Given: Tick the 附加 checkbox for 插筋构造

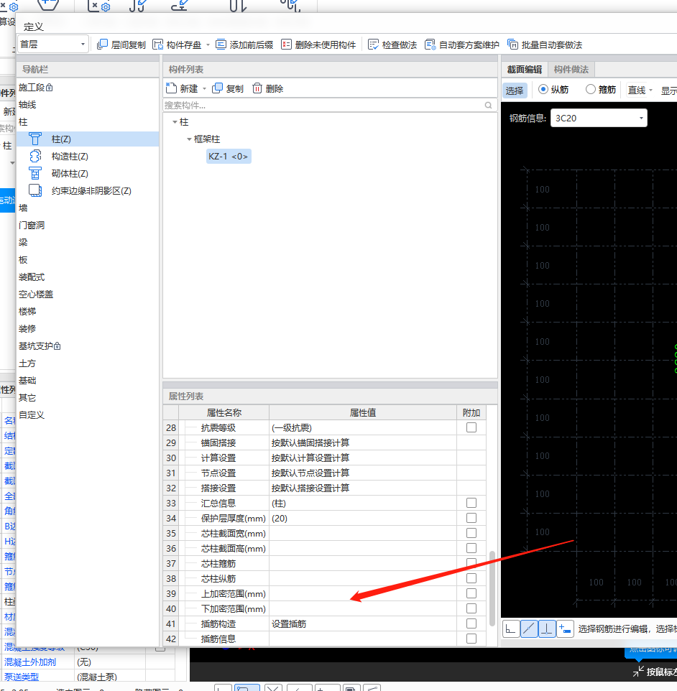Looking at the screenshot, I should 471,623.
